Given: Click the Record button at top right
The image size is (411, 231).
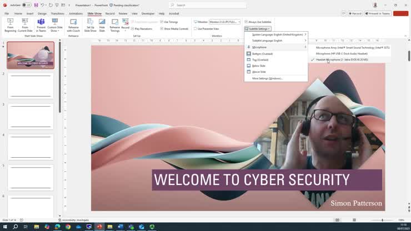Looking at the screenshot, I should tap(355, 14).
